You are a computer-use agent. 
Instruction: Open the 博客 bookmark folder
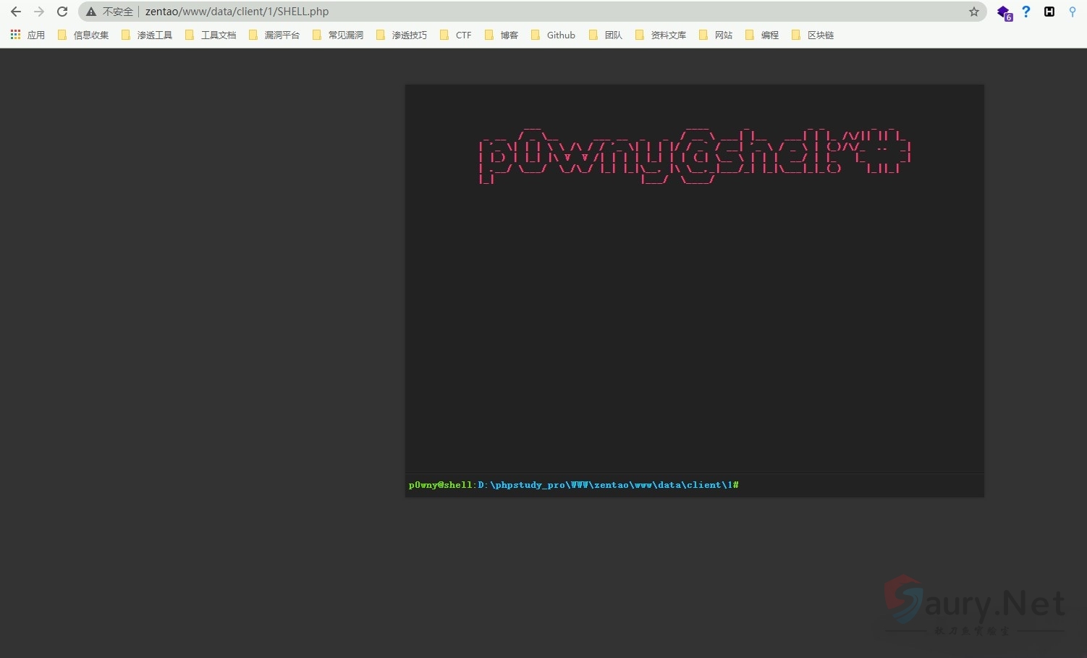(x=502, y=35)
